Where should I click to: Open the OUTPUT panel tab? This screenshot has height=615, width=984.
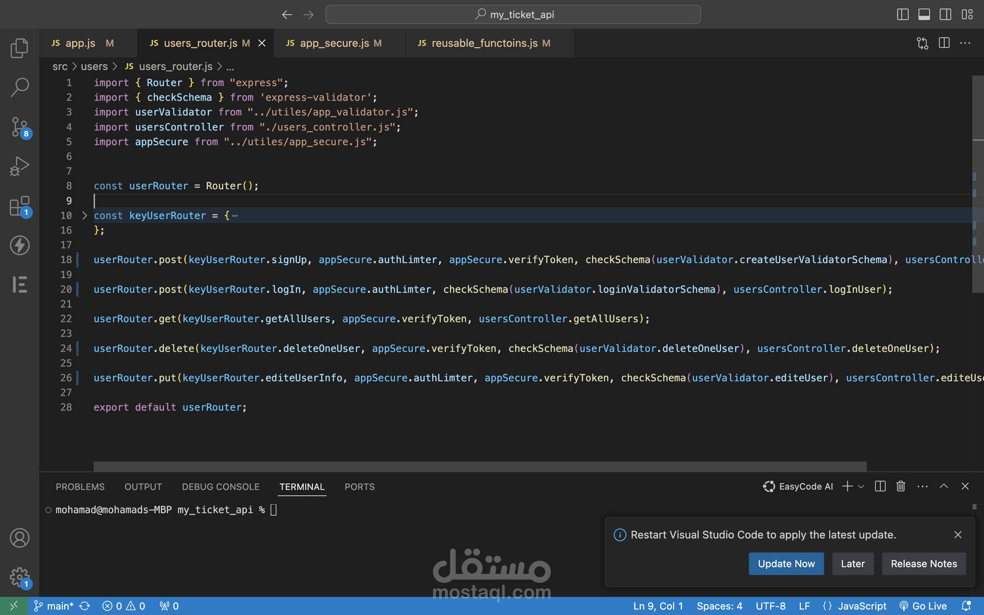tap(143, 487)
